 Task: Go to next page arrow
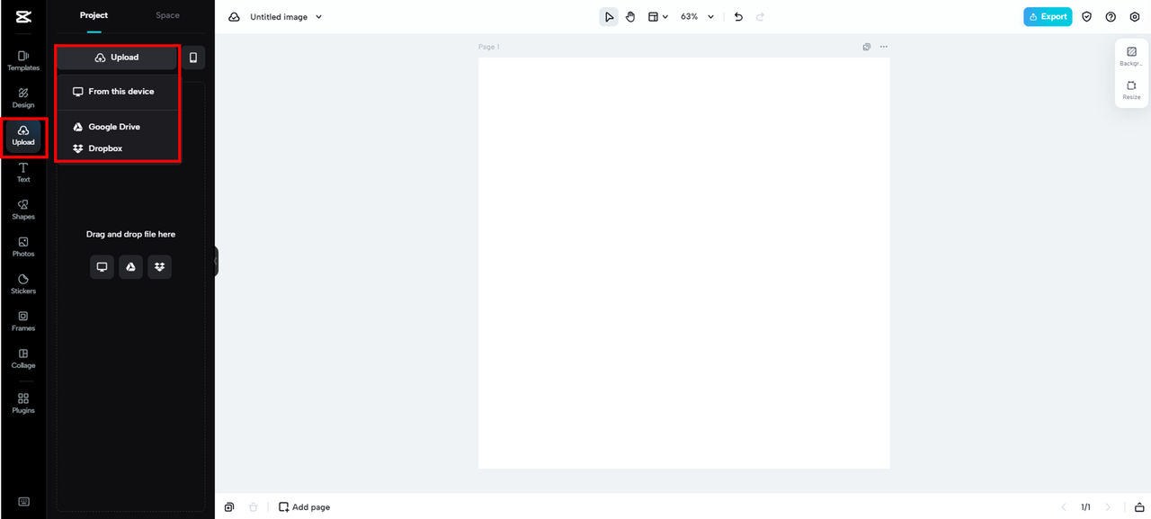coord(1108,507)
